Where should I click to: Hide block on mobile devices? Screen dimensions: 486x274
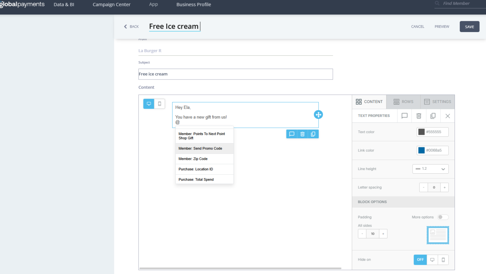pyautogui.click(x=443, y=260)
